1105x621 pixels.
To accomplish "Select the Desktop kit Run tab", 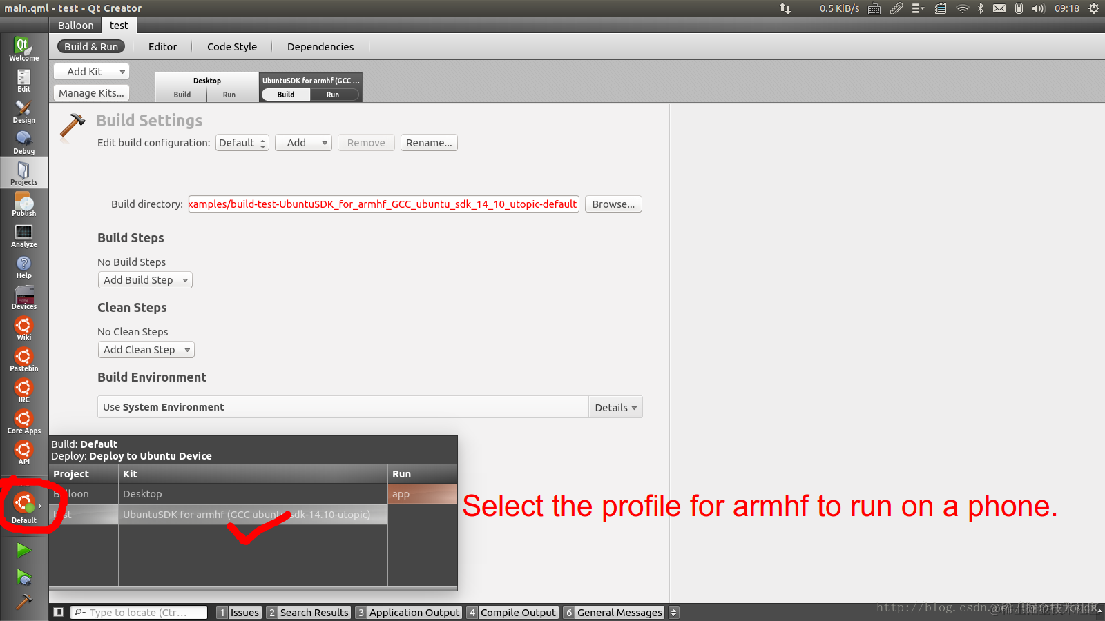I will (229, 95).
